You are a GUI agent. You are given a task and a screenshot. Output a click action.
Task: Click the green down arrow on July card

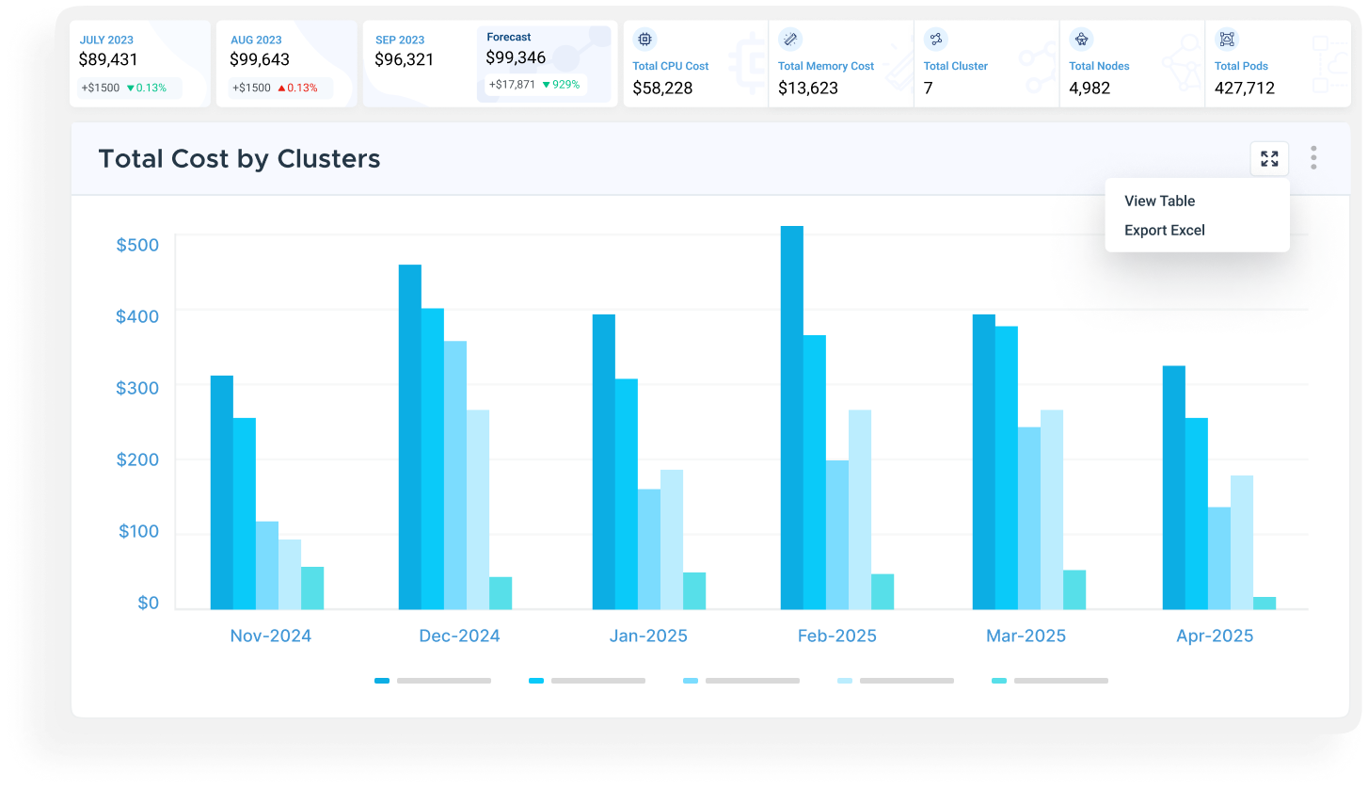[x=131, y=89]
